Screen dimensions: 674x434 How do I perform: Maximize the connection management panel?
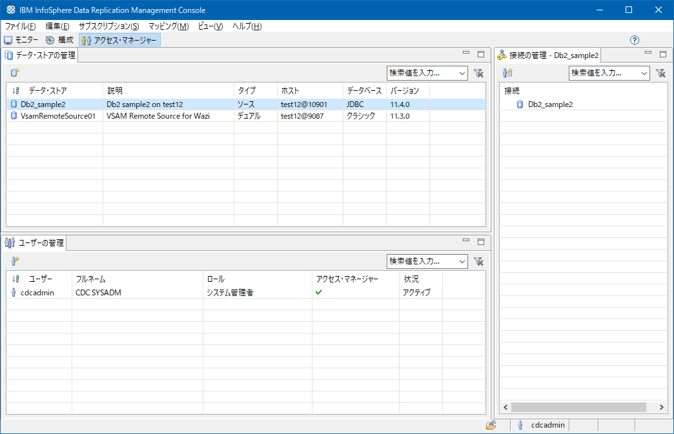point(663,54)
